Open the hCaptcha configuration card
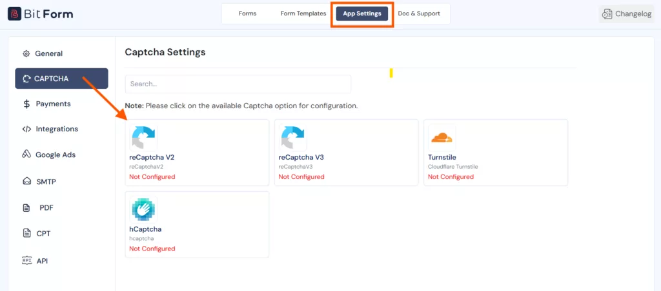661x291 pixels. pos(197,225)
